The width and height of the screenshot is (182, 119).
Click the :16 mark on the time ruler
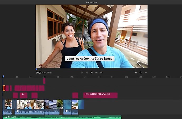coord(30,77)
